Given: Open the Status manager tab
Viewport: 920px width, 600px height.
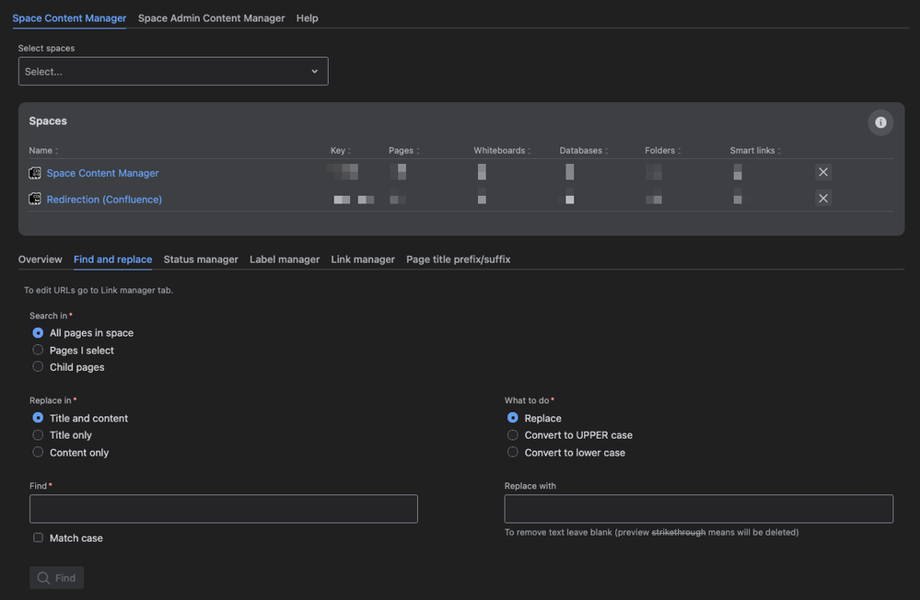Looking at the screenshot, I should pyautogui.click(x=201, y=260).
